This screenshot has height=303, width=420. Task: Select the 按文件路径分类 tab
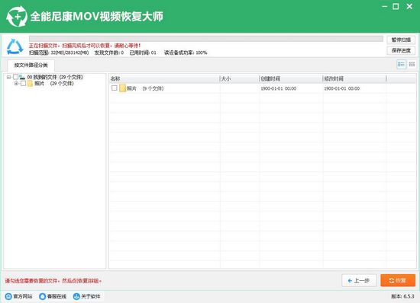[31, 65]
